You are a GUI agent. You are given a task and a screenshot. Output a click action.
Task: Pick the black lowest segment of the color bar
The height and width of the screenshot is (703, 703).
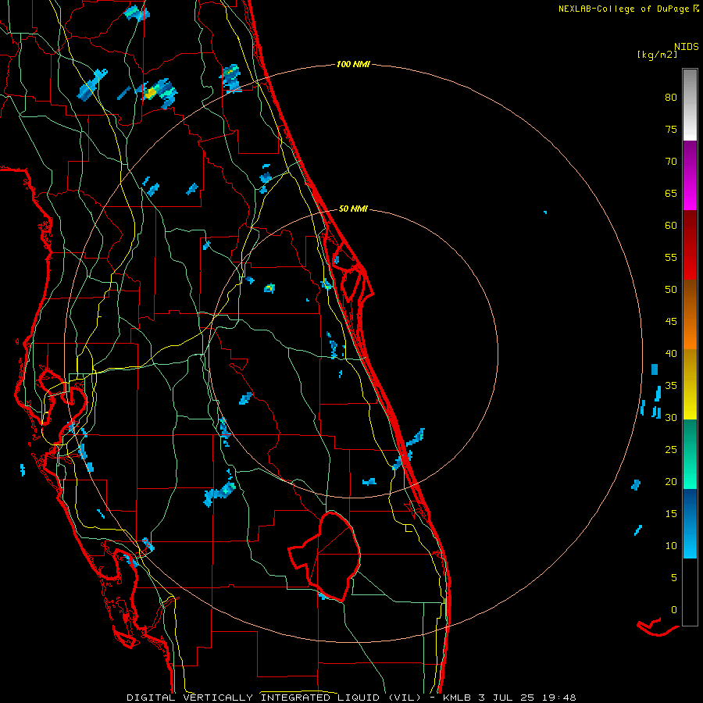[690, 592]
